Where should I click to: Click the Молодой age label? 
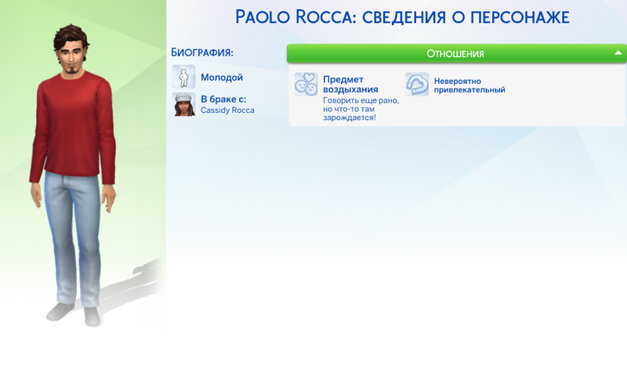222,78
